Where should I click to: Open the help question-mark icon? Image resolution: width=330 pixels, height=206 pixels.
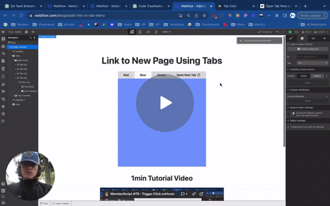tap(3, 184)
